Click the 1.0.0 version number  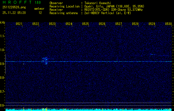point(38,2)
